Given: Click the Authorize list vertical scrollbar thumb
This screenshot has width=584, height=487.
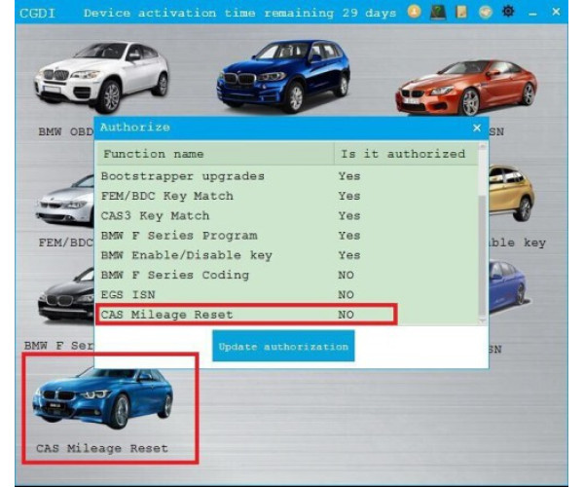Looking at the screenshot, I should tap(483, 256).
